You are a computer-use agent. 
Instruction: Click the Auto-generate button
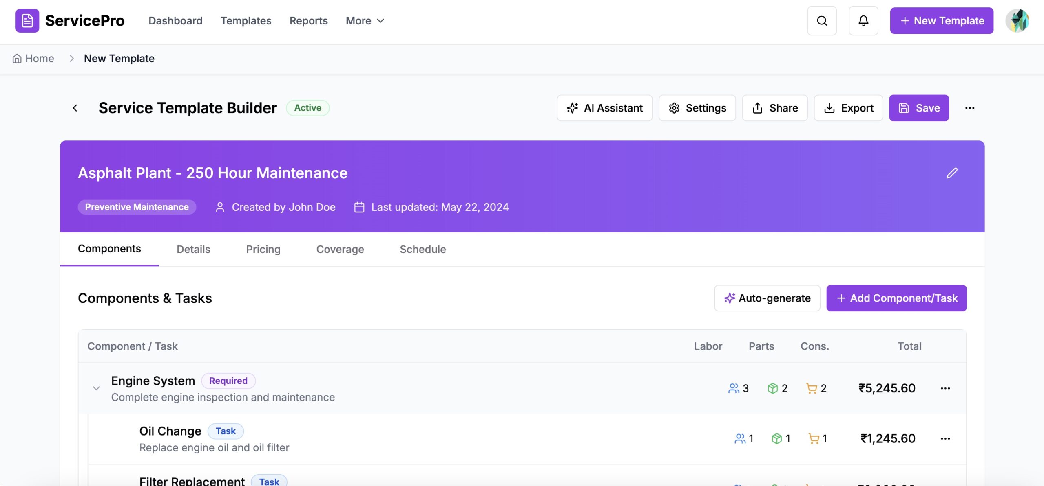(767, 298)
